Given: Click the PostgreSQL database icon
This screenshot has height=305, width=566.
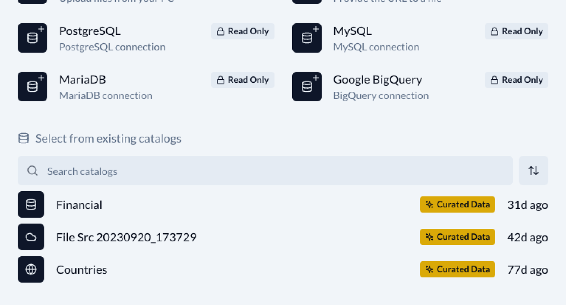Looking at the screenshot, I should point(32,38).
